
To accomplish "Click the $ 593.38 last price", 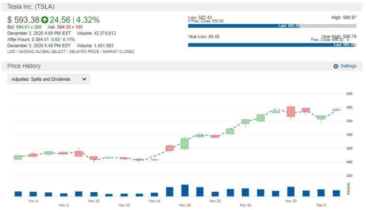I will click(x=23, y=20).
